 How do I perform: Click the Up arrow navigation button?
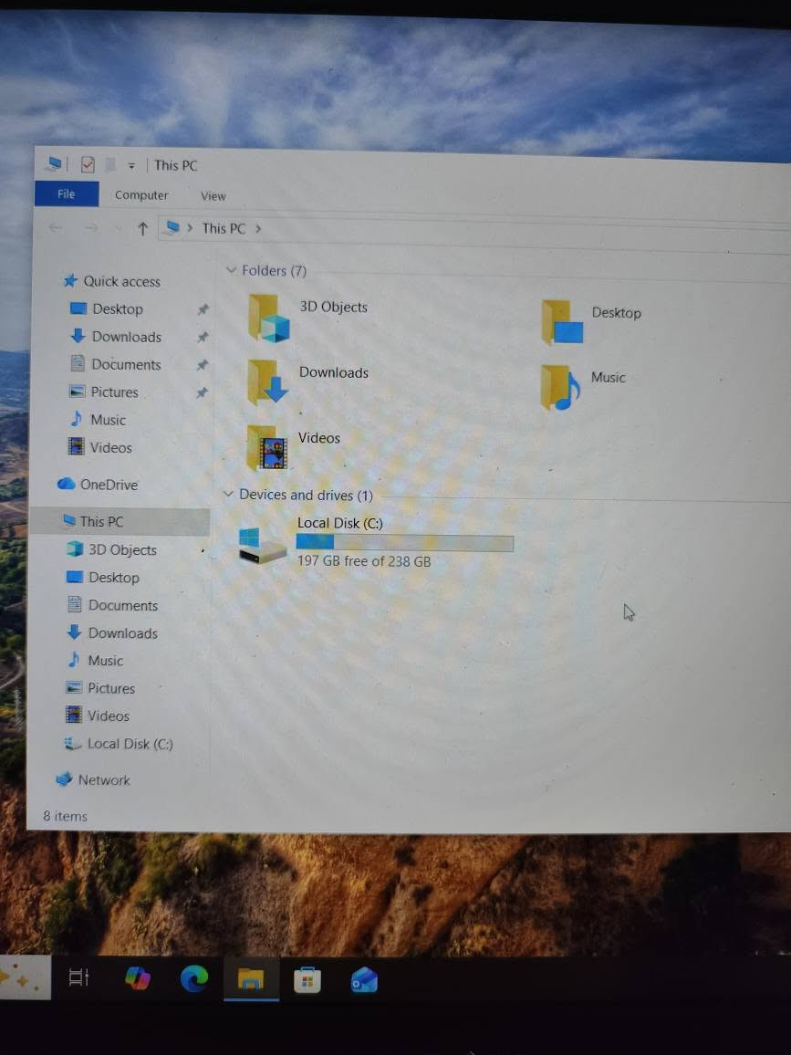click(x=142, y=229)
